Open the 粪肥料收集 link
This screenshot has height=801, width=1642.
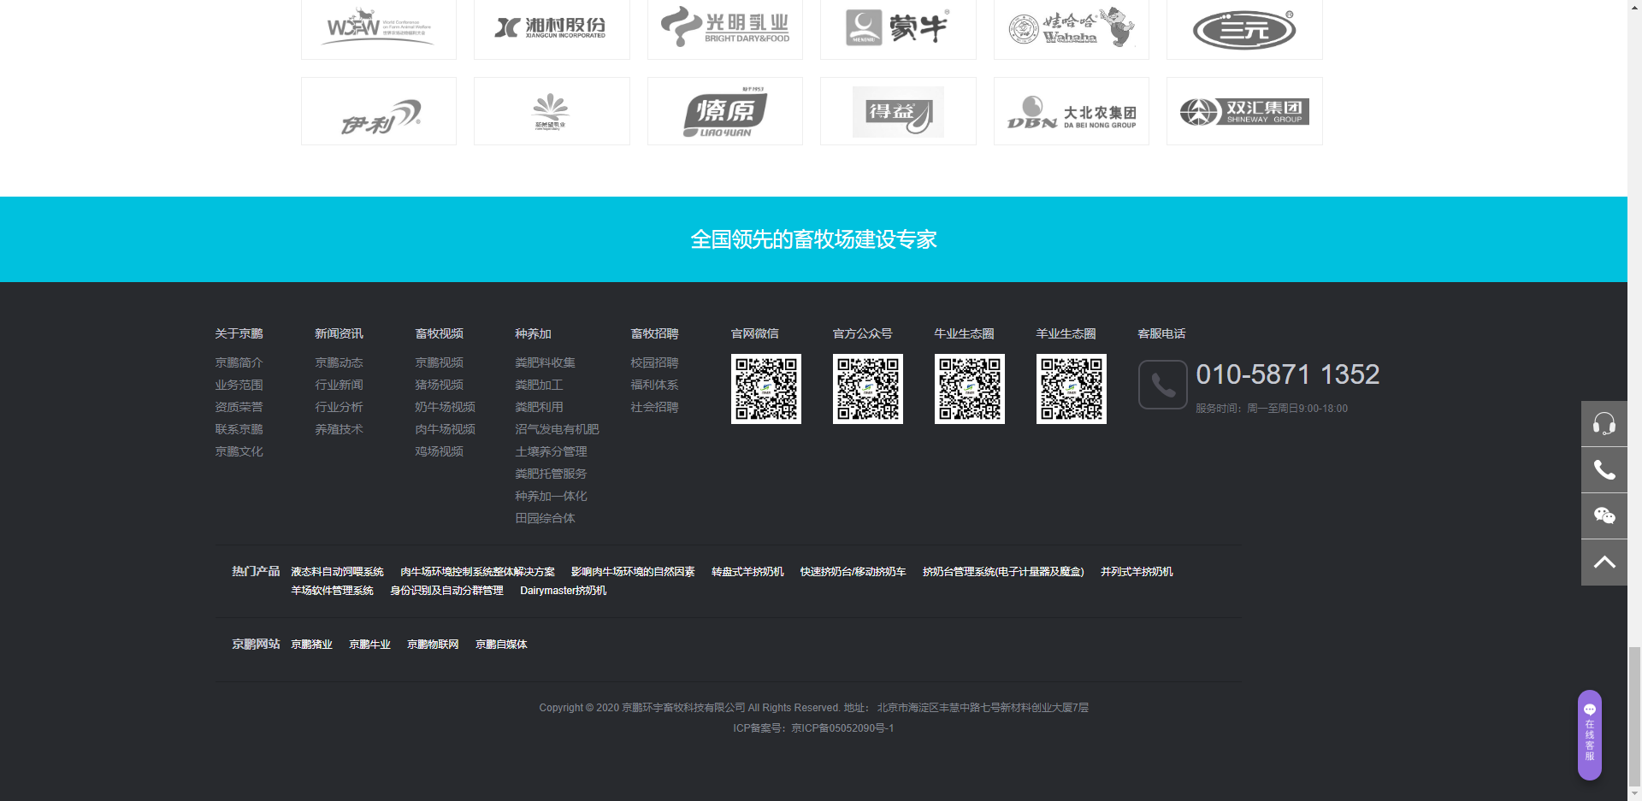pos(545,362)
